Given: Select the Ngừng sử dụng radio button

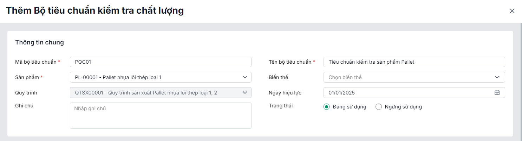Looking at the screenshot, I should click(x=379, y=107).
